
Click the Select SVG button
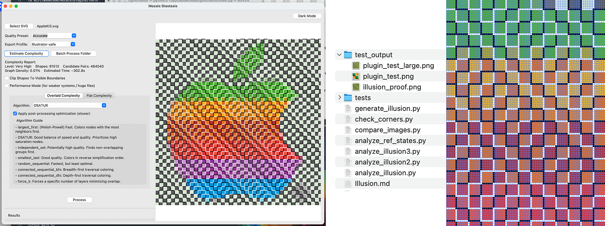[19, 26]
